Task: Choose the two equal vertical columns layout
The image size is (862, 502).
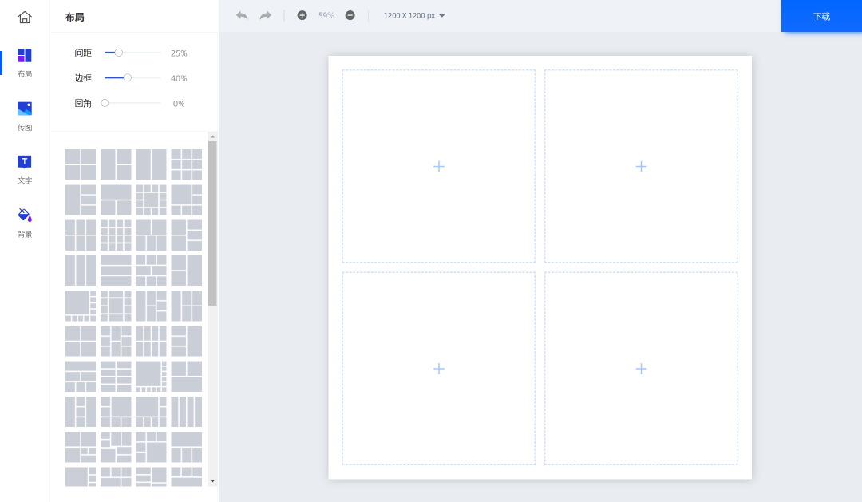Action: tap(151, 164)
